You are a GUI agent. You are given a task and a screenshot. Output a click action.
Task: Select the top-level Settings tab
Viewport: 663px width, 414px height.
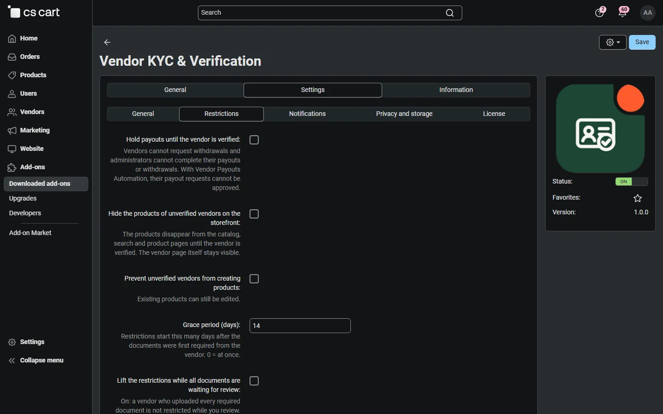coord(313,90)
